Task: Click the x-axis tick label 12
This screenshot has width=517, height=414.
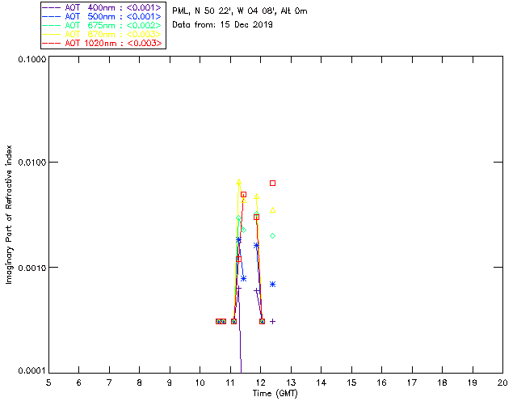Action: 260,382
